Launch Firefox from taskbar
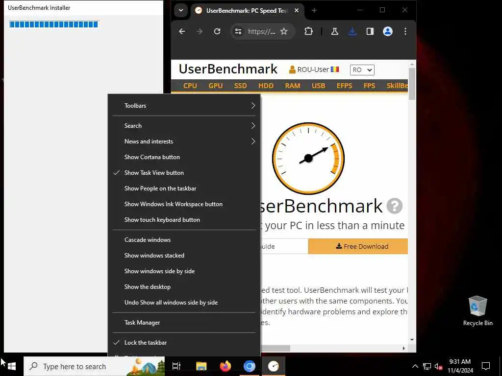This screenshot has width=502, height=376. tap(226, 366)
